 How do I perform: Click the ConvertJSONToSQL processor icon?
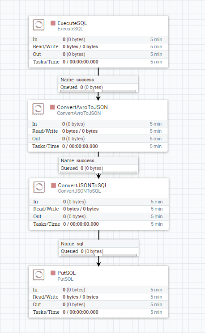point(39,187)
